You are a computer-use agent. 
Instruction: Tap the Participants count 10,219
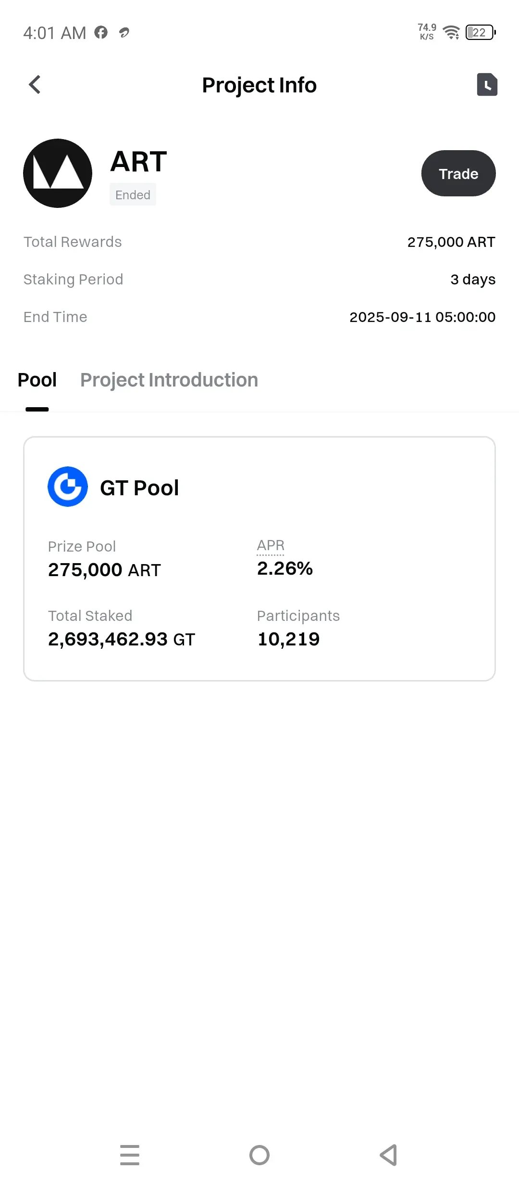288,639
